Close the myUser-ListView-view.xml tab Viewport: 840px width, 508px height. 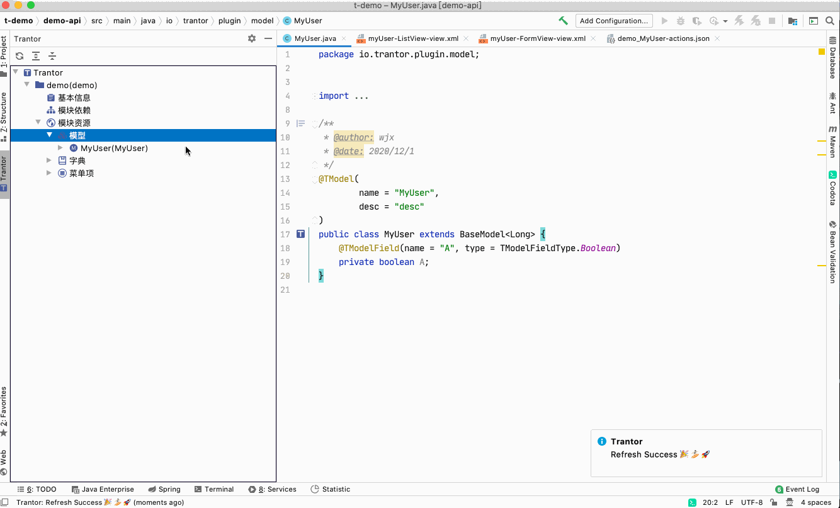(x=467, y=38)
